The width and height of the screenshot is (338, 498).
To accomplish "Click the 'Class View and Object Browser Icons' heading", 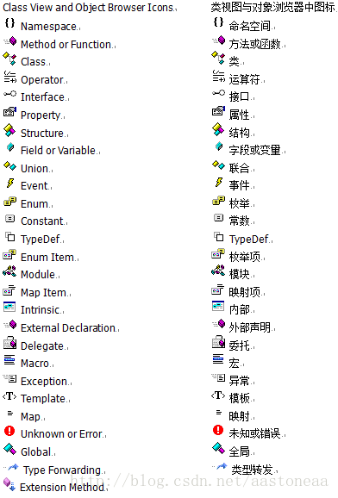I will click(x=89, y=7).
